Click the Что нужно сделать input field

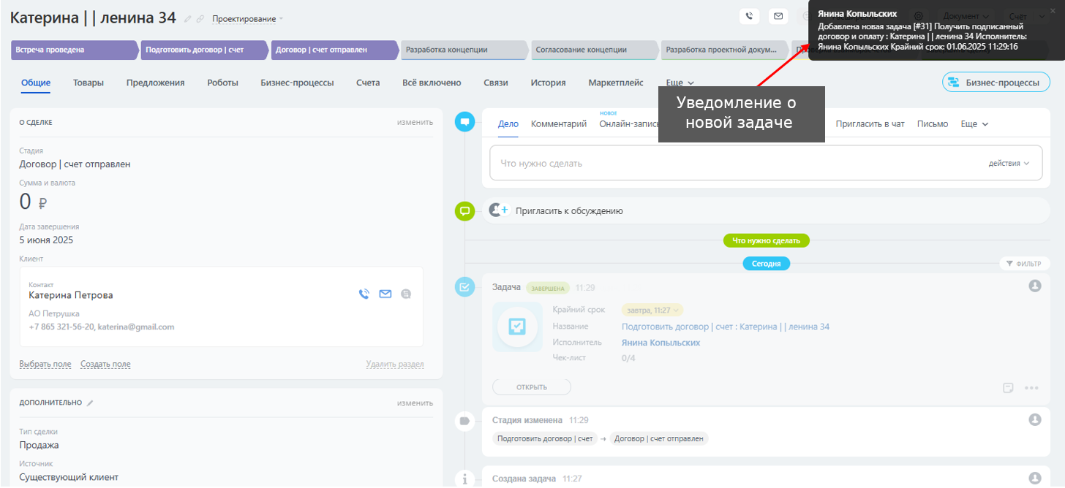(731, 164)
